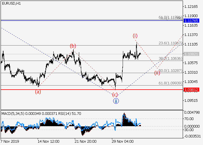Viewport: 203px width, 145px height.
Task: Select the red (c) wave label
Action: click(115, 95)
